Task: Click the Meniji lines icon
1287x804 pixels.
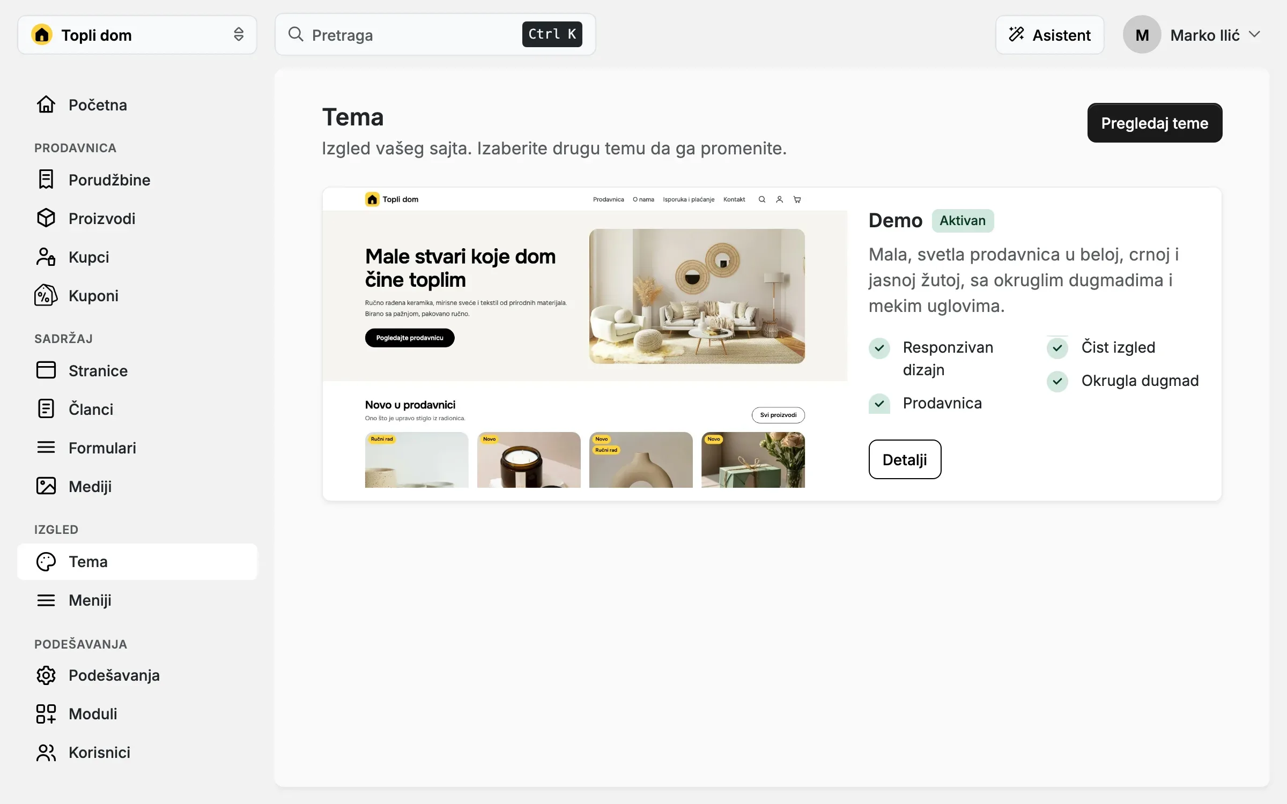Action: [x=46, y=600]
